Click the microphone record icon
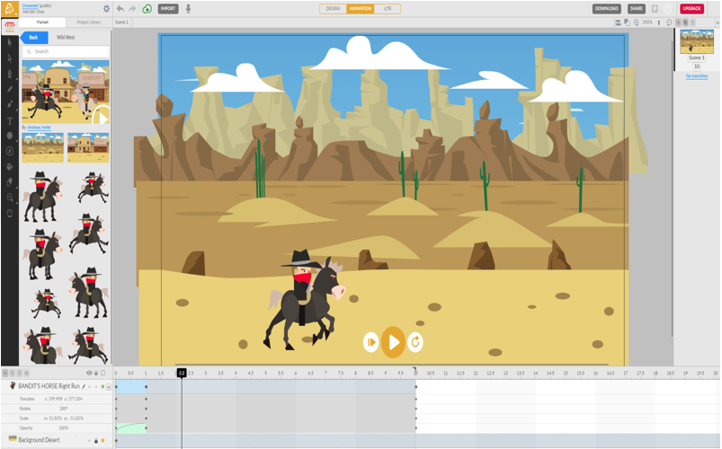Viewport: 722px width, 449px height. point(188,9)
